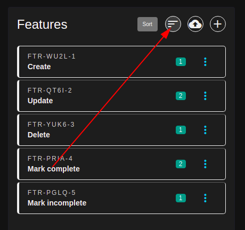Open the Mark complete feature title
The image size is (245, 230).
[x=54, y=169]
